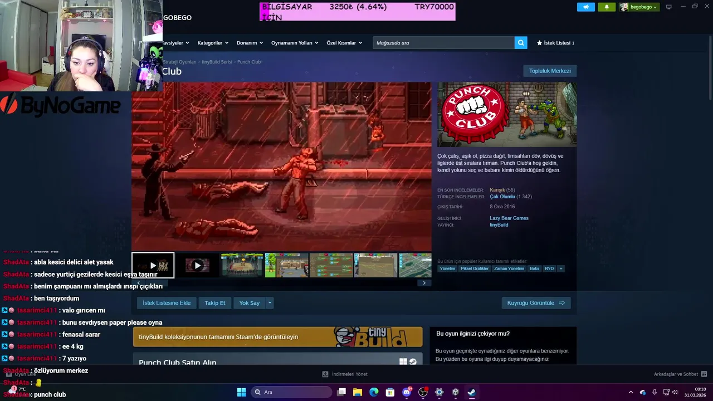Expand the Kategoriler dropdown menu
This screenshot has width=713, height=401.
(213, 43)
